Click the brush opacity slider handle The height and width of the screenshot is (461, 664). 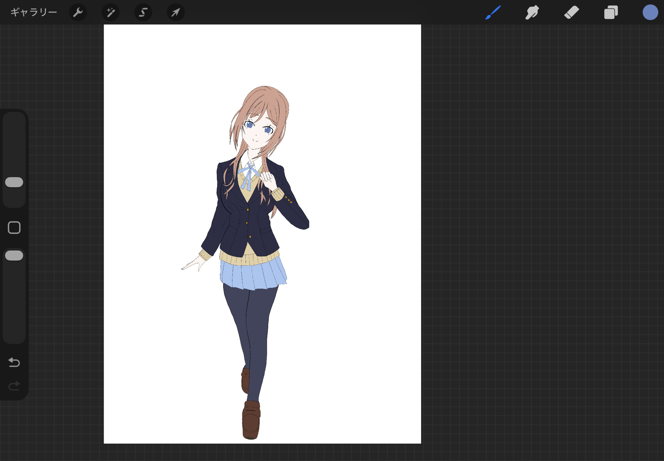coord(14,256)
